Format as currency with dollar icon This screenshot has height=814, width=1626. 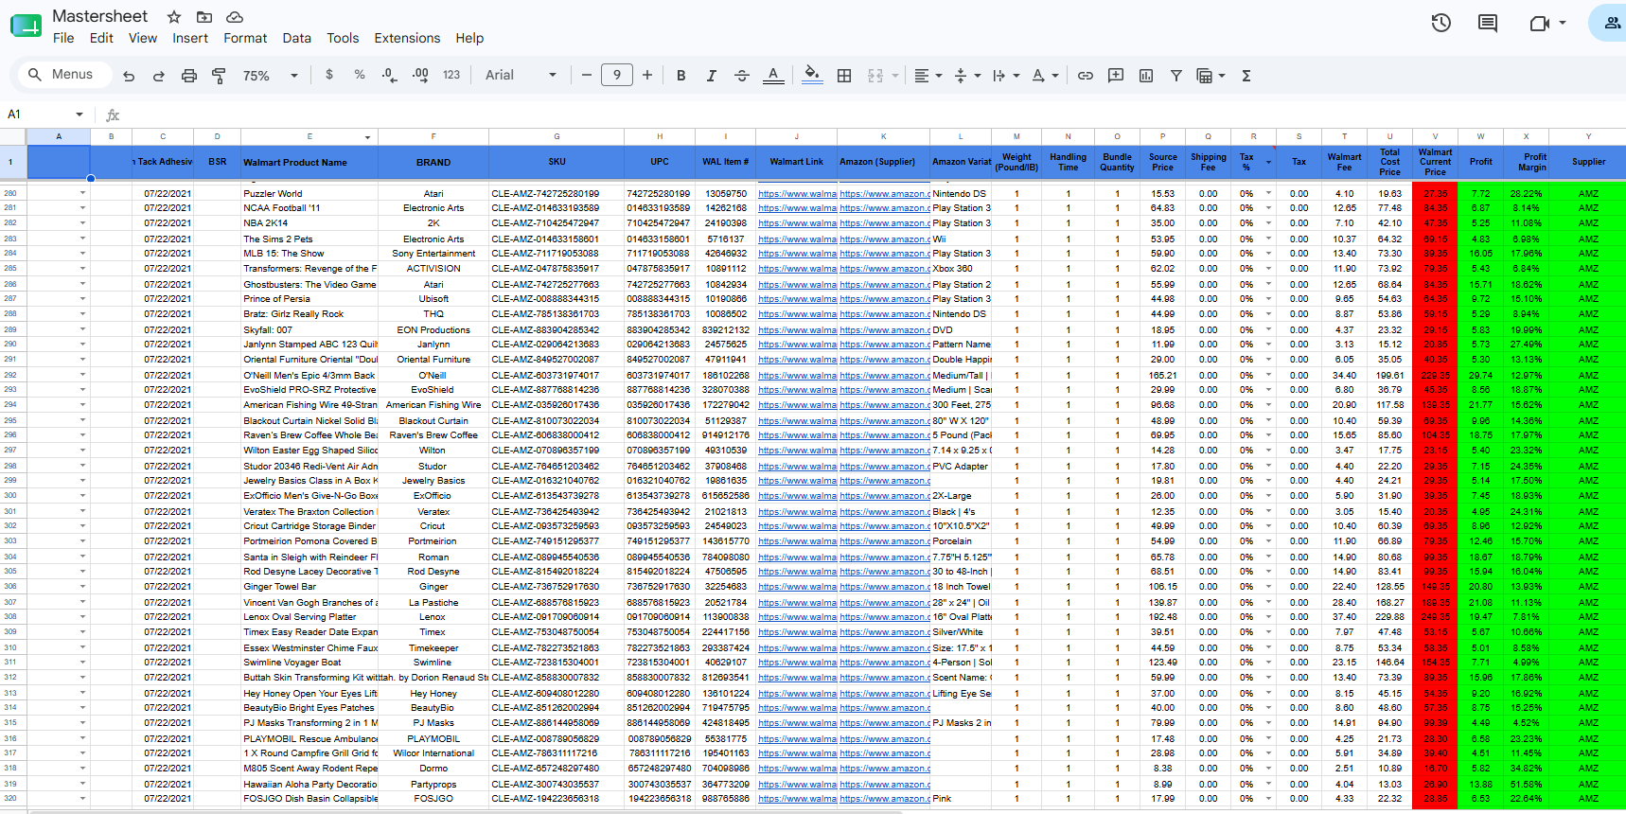coord(329,75)
